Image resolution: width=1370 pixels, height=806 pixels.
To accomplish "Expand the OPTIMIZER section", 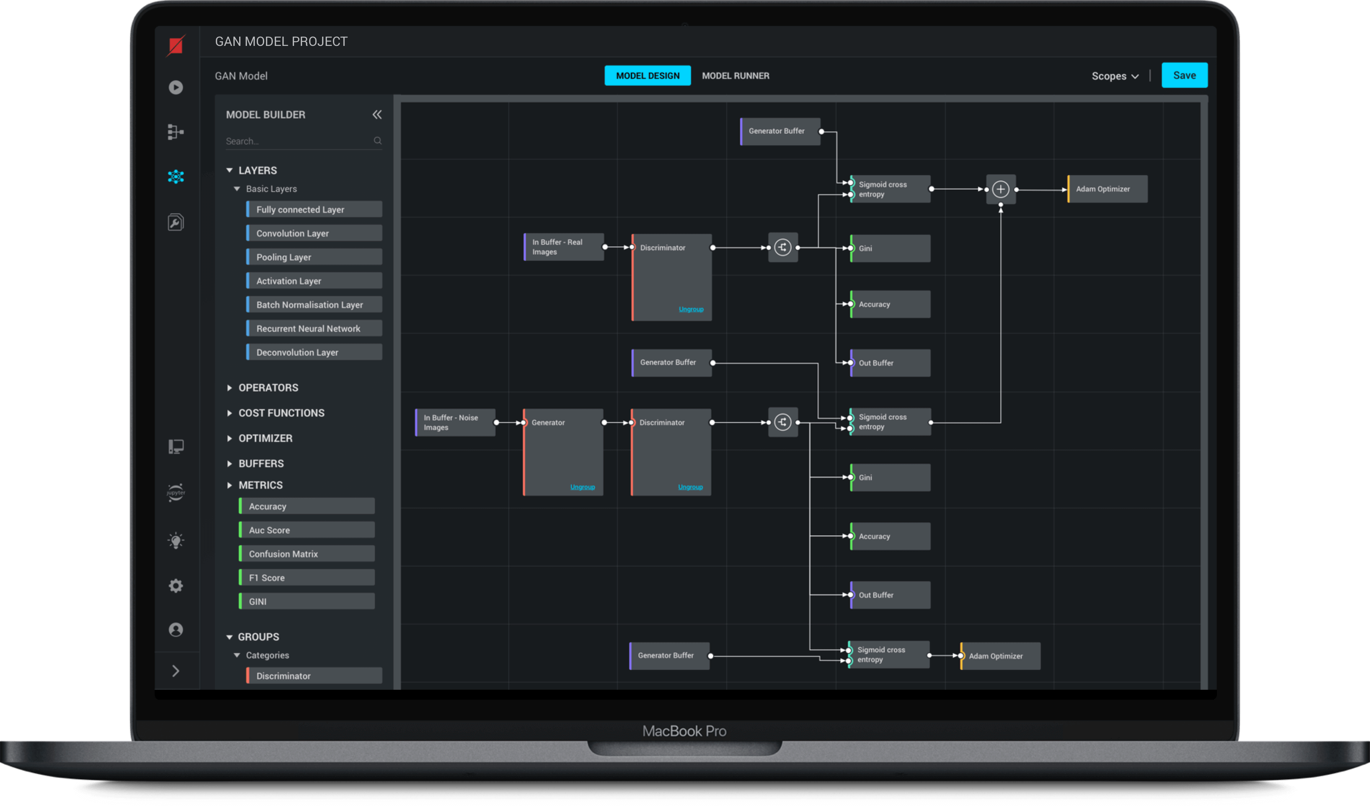I will 229,438.
